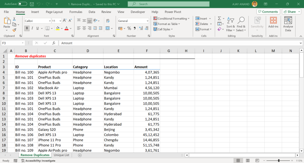Click the Decrease Decimal icon

pyautogui.click(x=147, y=28)
